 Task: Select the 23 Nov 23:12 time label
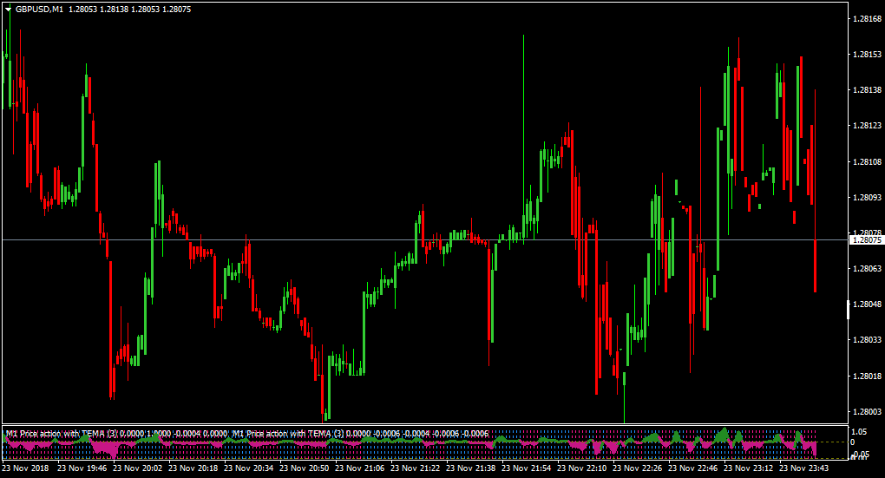pos(749,468)
